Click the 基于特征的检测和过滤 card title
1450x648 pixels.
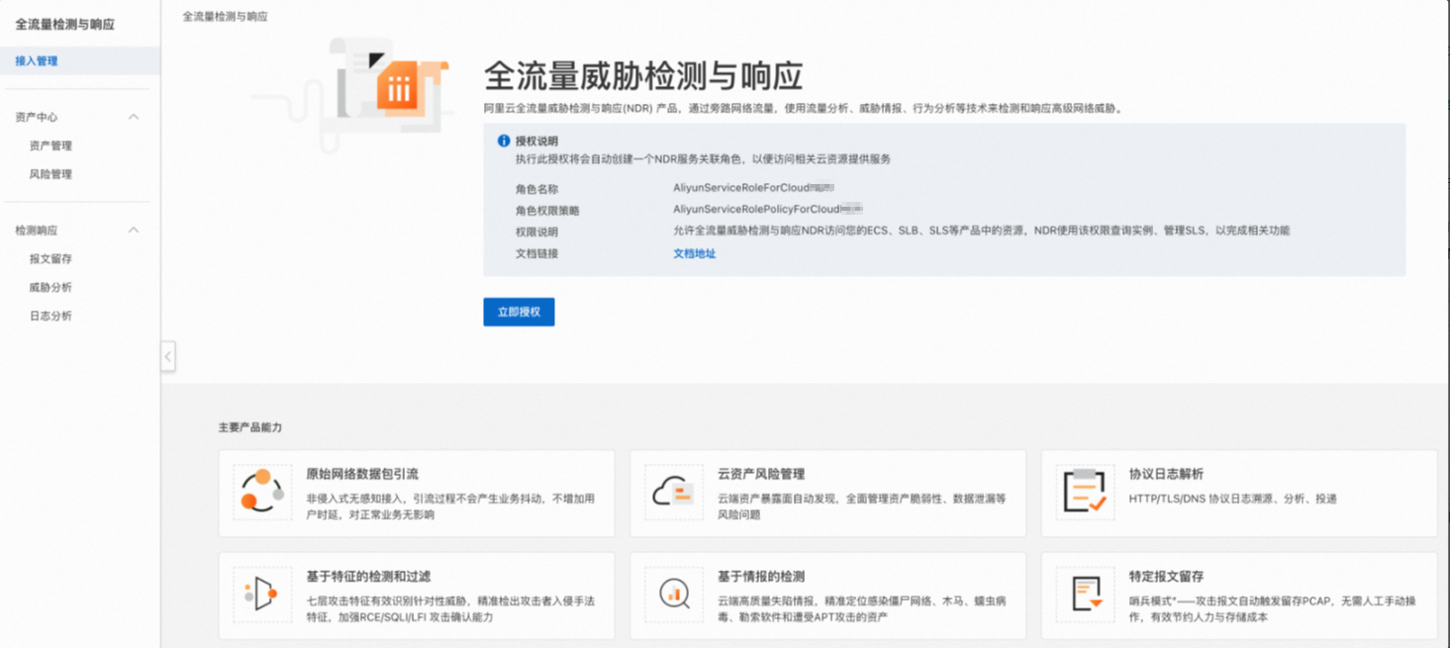pyautogui.click(x=368, y=576)
